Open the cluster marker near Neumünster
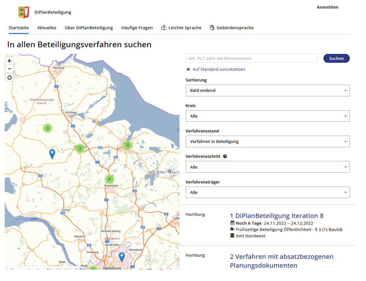The width and height of the screenshot is (366, 281). 109,179
